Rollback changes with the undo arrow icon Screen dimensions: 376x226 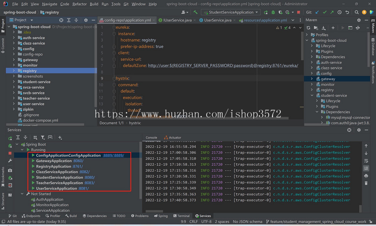347,12
